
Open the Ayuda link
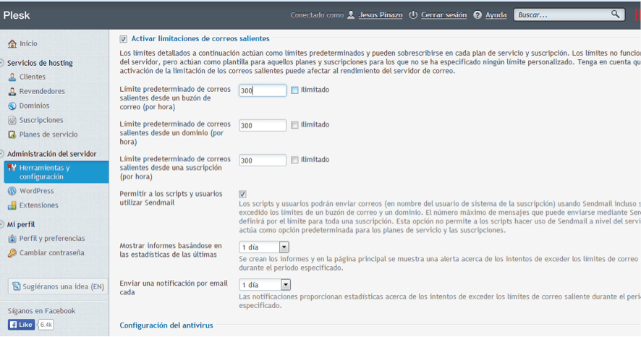pos(496,15)
